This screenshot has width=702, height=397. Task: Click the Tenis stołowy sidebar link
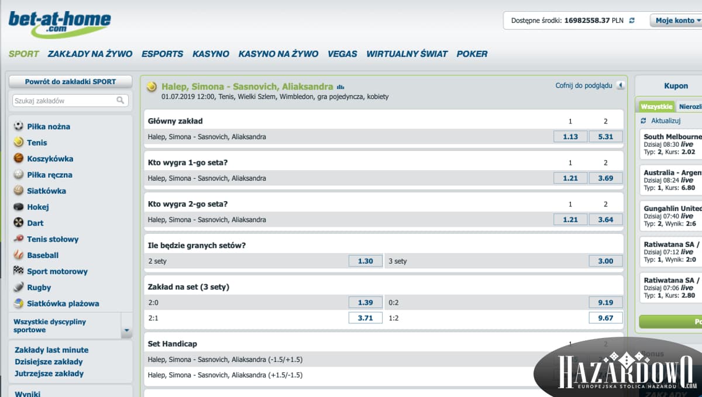(53, 239)
